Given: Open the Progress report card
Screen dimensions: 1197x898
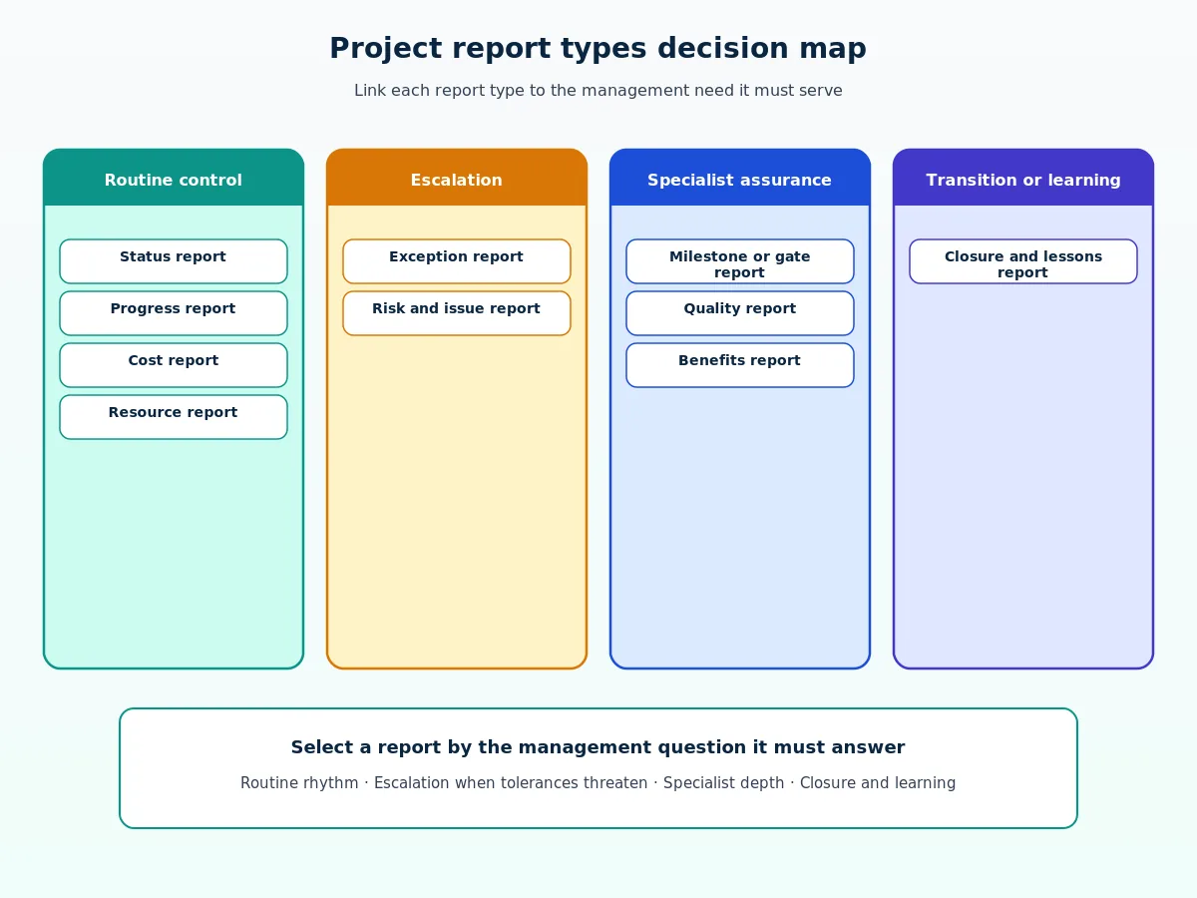Looking at the screenshot, I should pos(174,313).
